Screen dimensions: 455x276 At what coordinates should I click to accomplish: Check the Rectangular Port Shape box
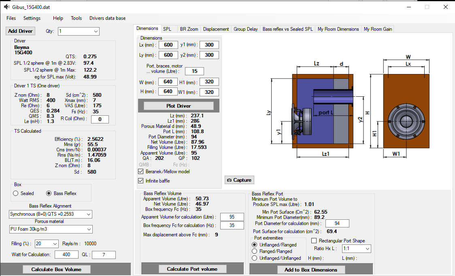[x=314, y=241]
